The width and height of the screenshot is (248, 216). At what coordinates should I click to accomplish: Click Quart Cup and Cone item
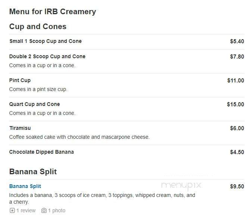[35, 104]
